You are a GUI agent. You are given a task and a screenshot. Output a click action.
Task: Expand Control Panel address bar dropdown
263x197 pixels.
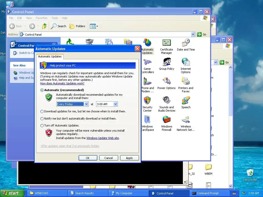point(193,34)
